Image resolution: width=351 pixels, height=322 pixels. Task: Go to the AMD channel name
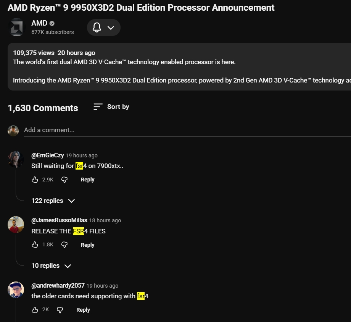coord(39,23)
